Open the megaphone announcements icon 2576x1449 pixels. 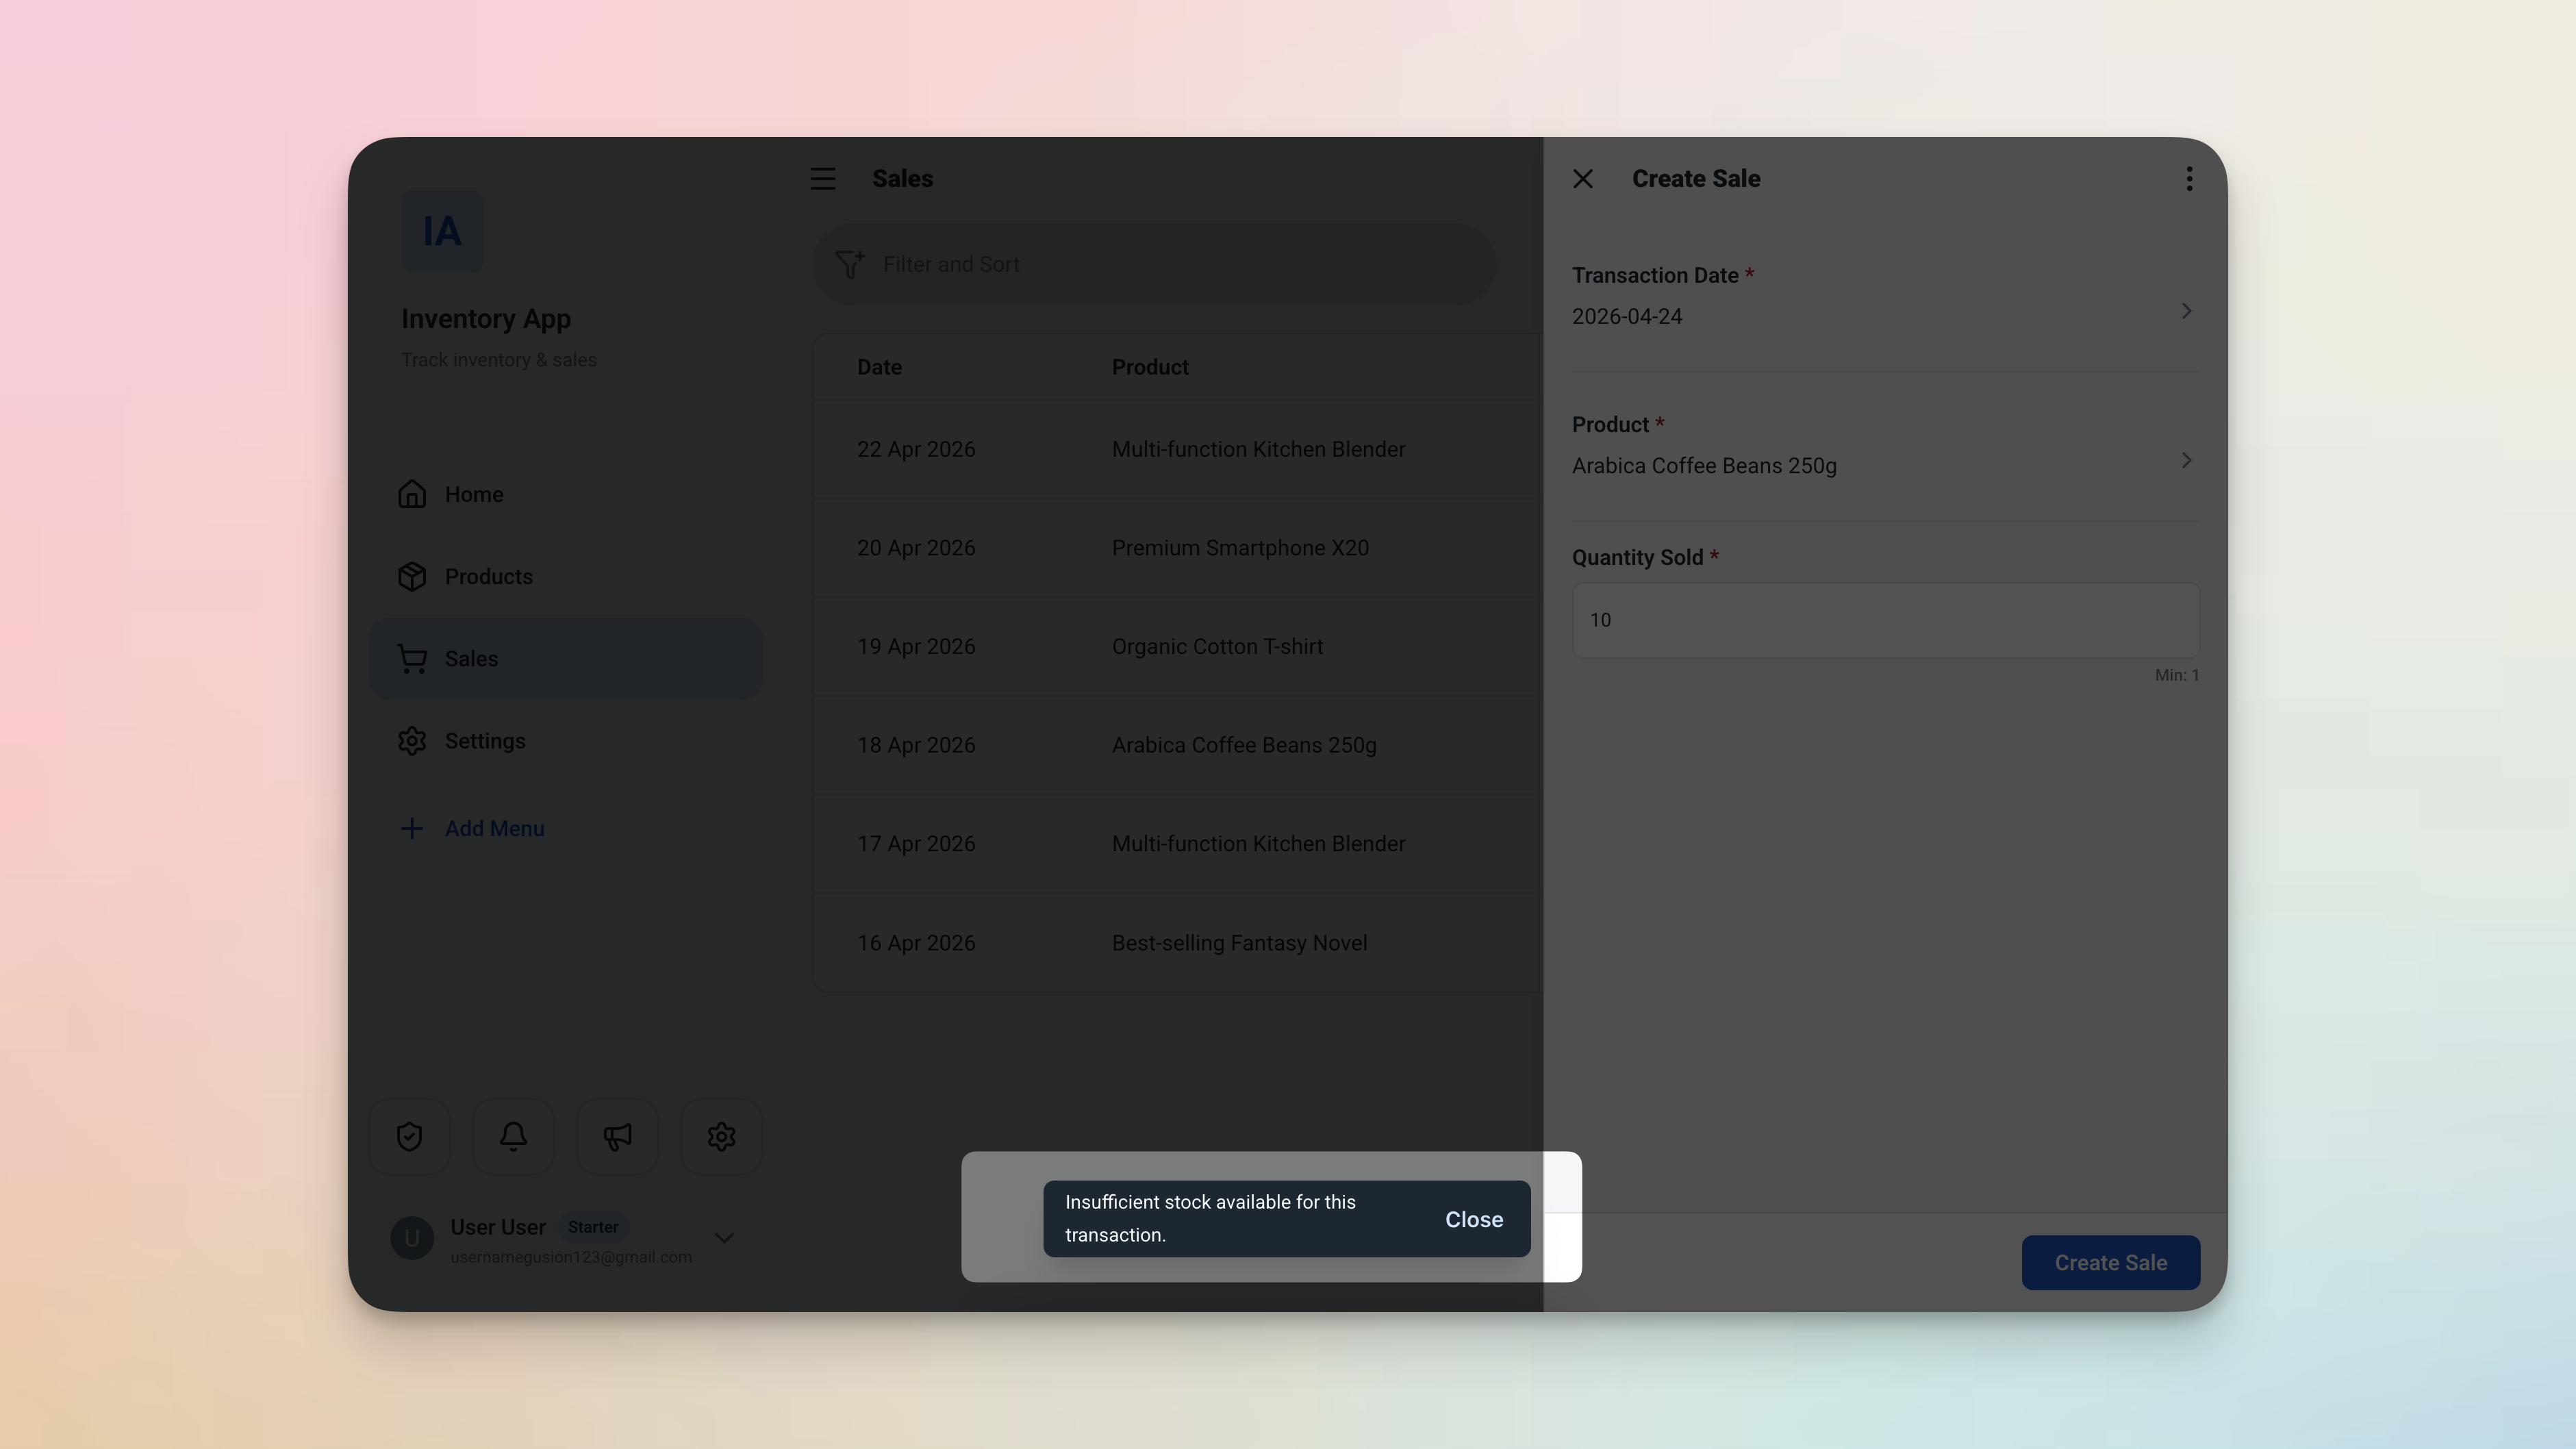(x=617, y=1136)
